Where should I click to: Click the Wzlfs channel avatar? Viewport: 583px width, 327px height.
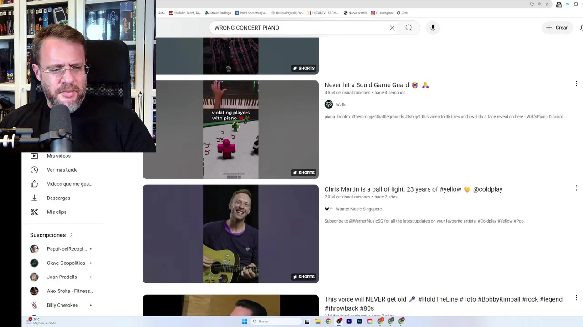coord(329,104)
